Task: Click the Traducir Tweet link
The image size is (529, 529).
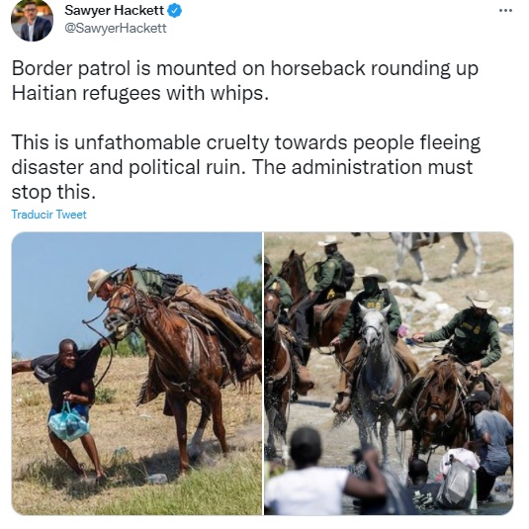Action: coord(48,215)
